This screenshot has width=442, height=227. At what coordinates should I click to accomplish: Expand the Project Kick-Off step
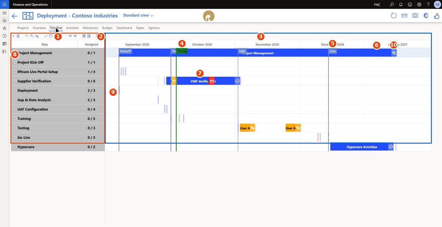point(15,62)
